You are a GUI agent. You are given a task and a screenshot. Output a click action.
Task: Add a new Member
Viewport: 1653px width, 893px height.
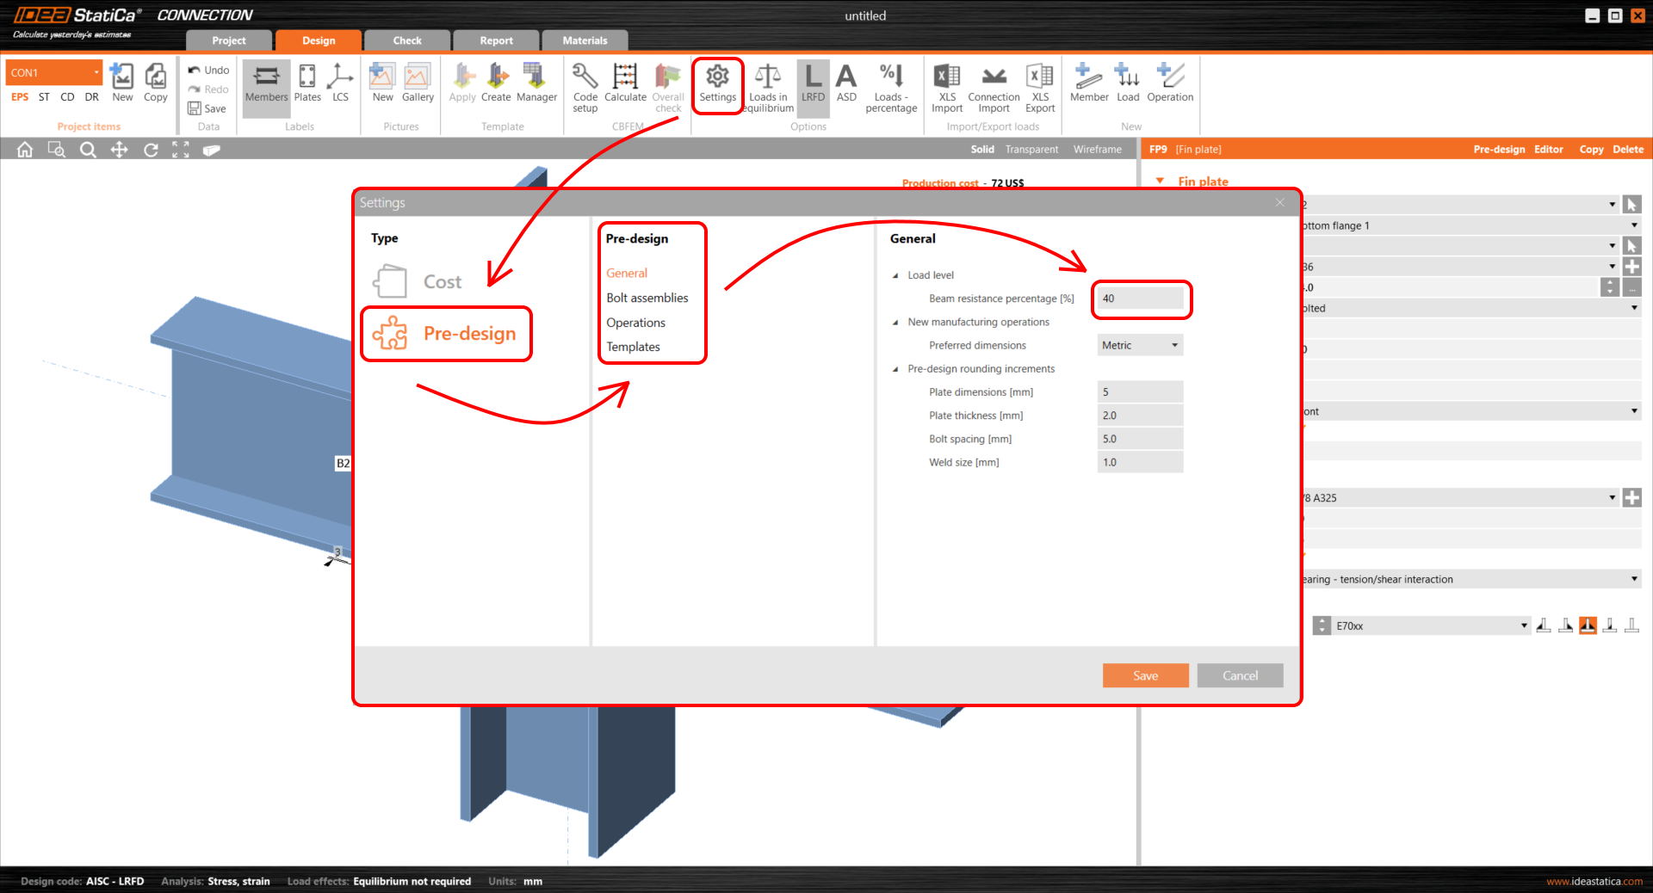tap(1089, 83)
